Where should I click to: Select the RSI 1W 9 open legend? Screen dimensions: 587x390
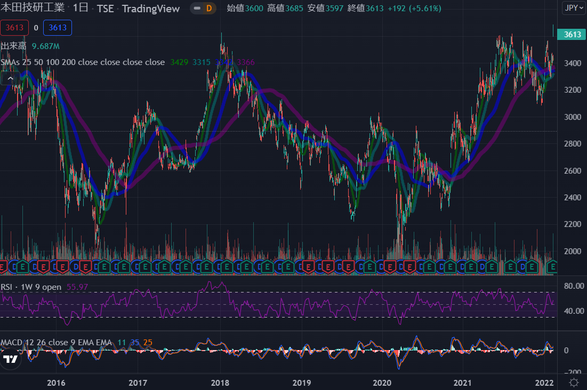(x=31, y=287)
